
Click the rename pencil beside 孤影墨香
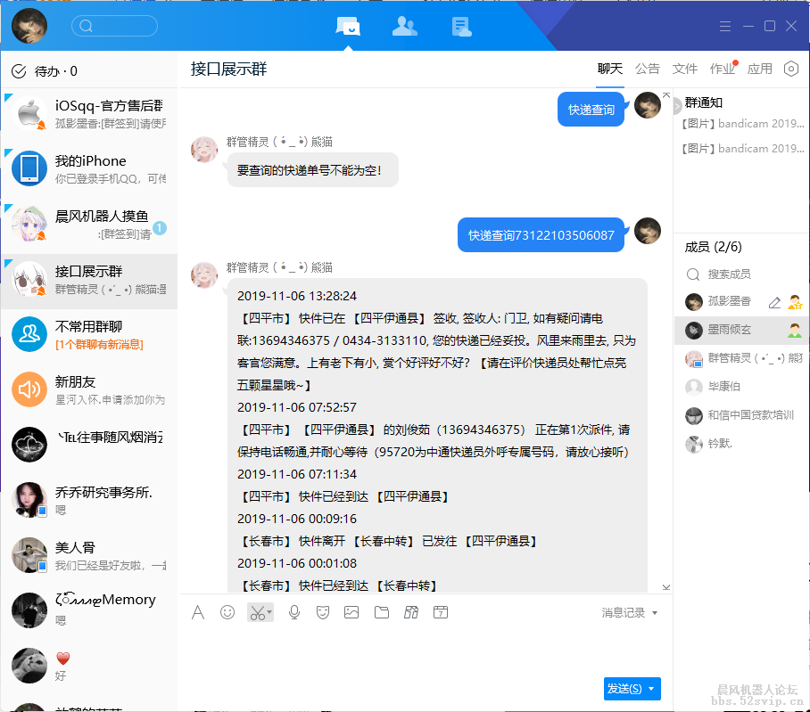click(774, 301)
